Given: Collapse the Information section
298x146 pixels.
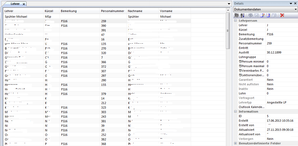Looking at the screenshot, I should tap(236, 112).
